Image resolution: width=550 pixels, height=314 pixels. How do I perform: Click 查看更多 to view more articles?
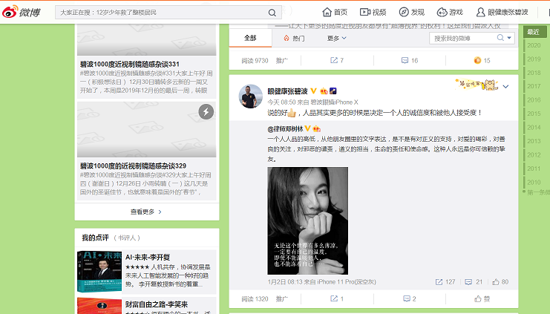pyautogui.click(x=146, y=212)
